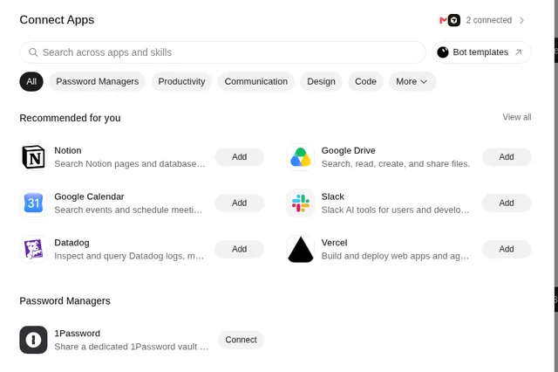This screenshot has width=558, height=372.
Task: Click the Google Drive title text
Action: tap(349, 150)
